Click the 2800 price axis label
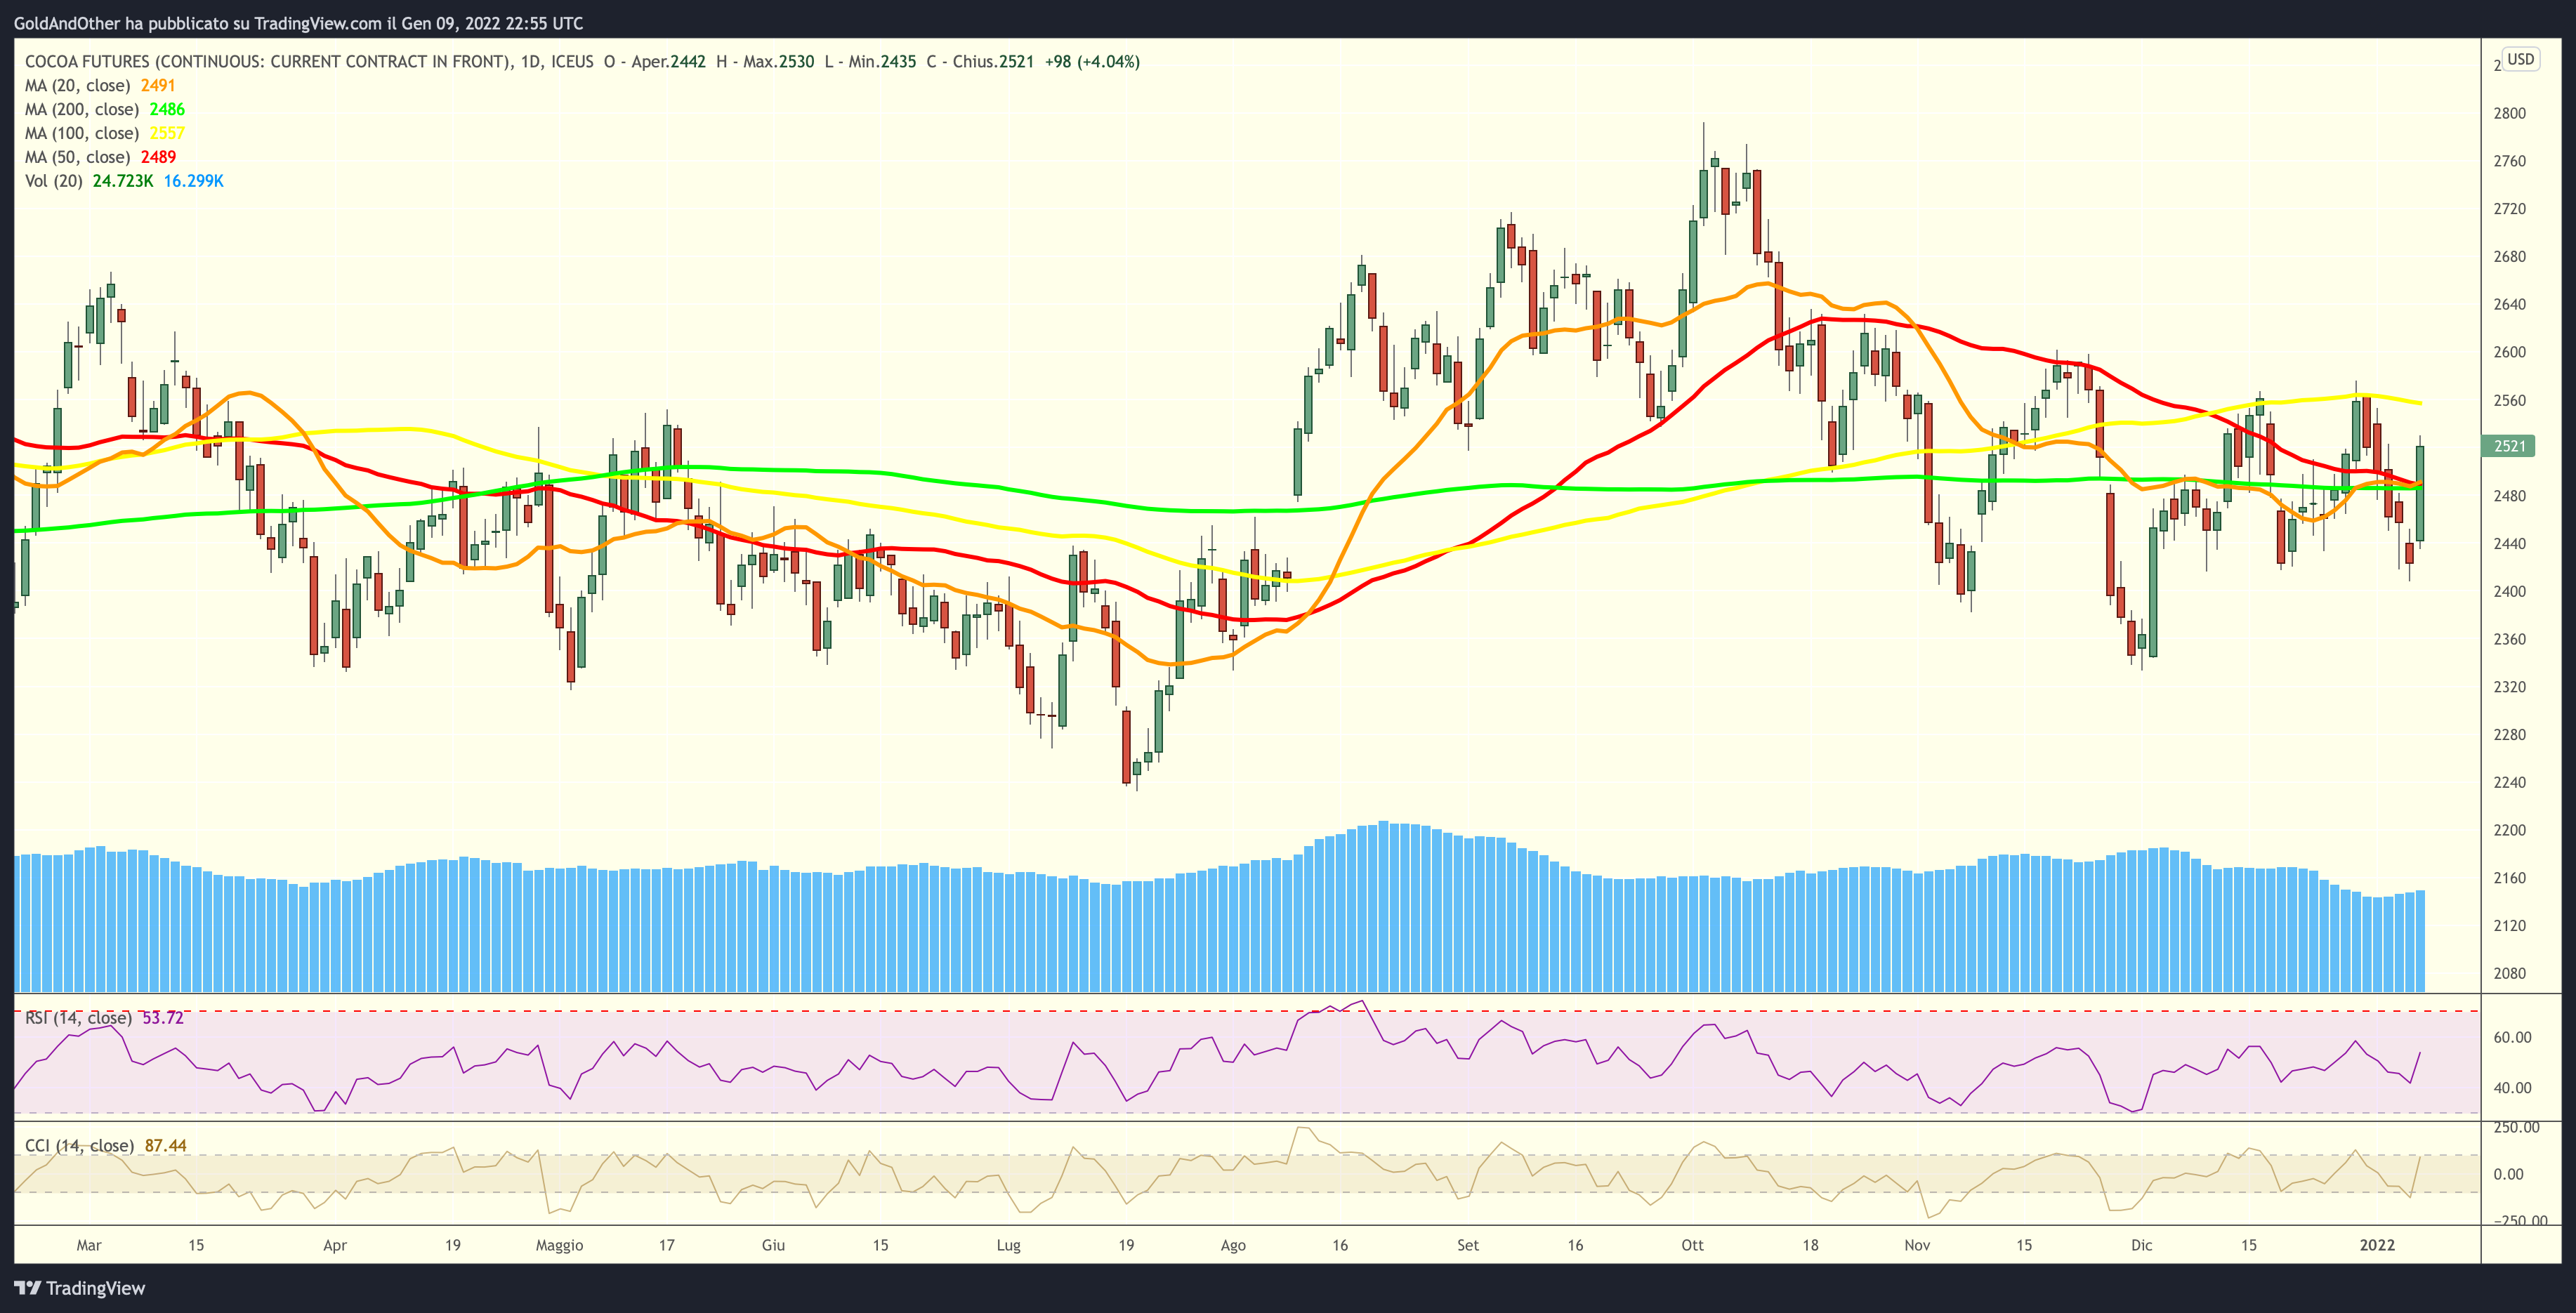 [x=2509, y=113]
